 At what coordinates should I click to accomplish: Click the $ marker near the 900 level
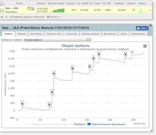point(52,92)
